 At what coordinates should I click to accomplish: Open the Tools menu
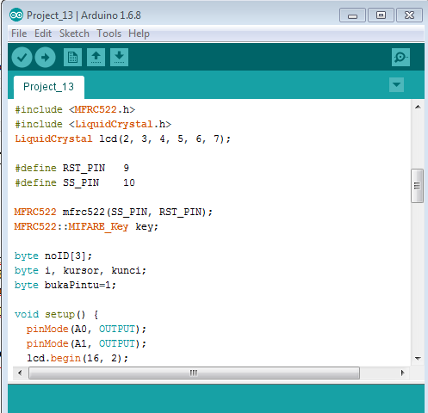click(109, 34)
